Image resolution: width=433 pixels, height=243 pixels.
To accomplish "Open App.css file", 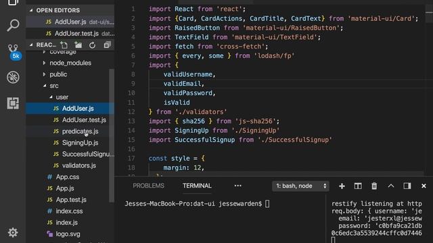I will (70, 177).
